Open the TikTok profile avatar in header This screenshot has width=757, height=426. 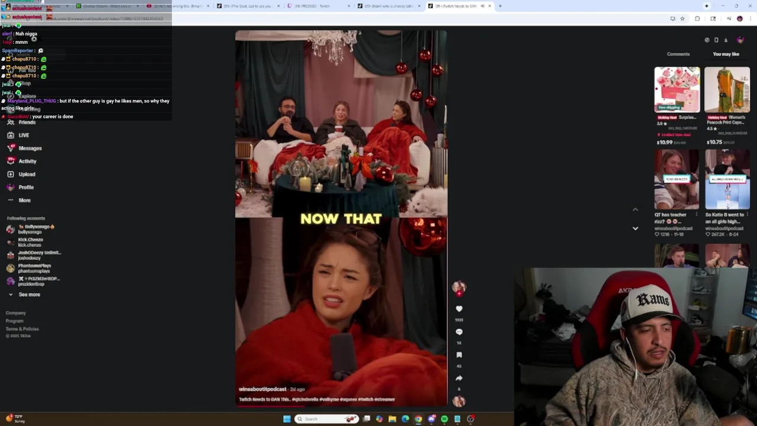coord(740,40)
